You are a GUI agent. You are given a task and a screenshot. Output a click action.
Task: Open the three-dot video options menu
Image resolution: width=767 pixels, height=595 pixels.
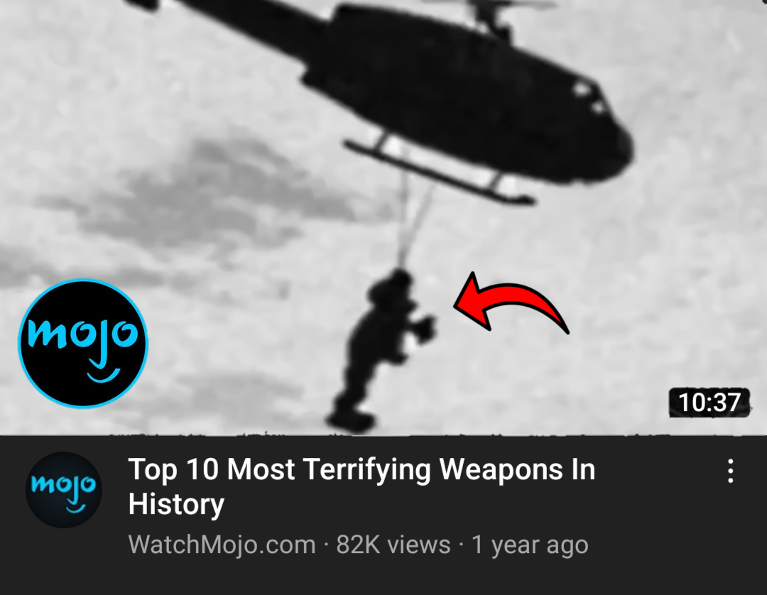click(730, 471)
